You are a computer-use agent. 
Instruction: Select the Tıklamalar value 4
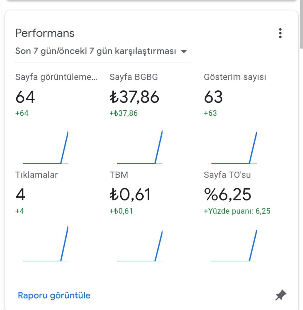click(20, 195)
